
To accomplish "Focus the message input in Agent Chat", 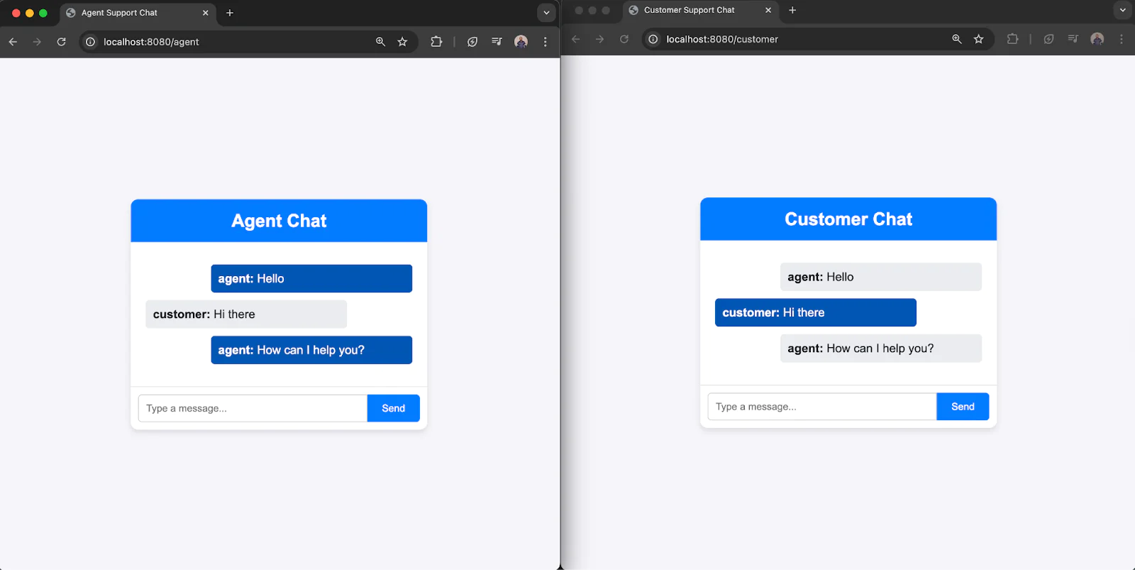I will click(x=253, y=408).
